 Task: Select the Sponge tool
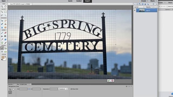(x=5, y=27)
